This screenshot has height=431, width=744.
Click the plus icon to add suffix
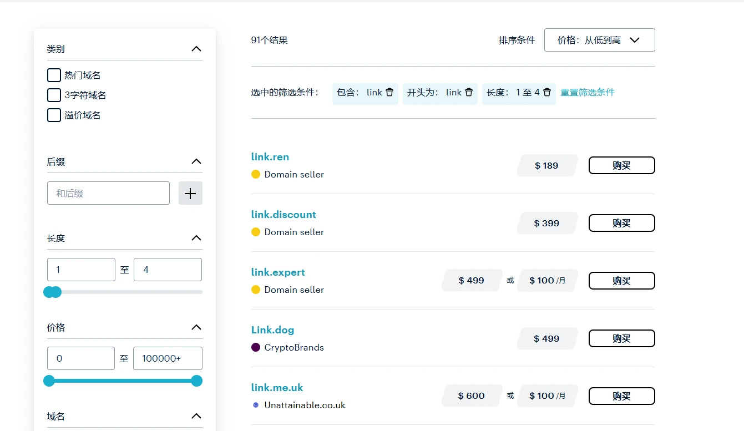(190, 193)
